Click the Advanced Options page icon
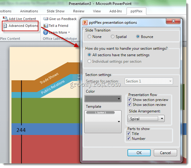191x168 pixels. tap(5, 26)
